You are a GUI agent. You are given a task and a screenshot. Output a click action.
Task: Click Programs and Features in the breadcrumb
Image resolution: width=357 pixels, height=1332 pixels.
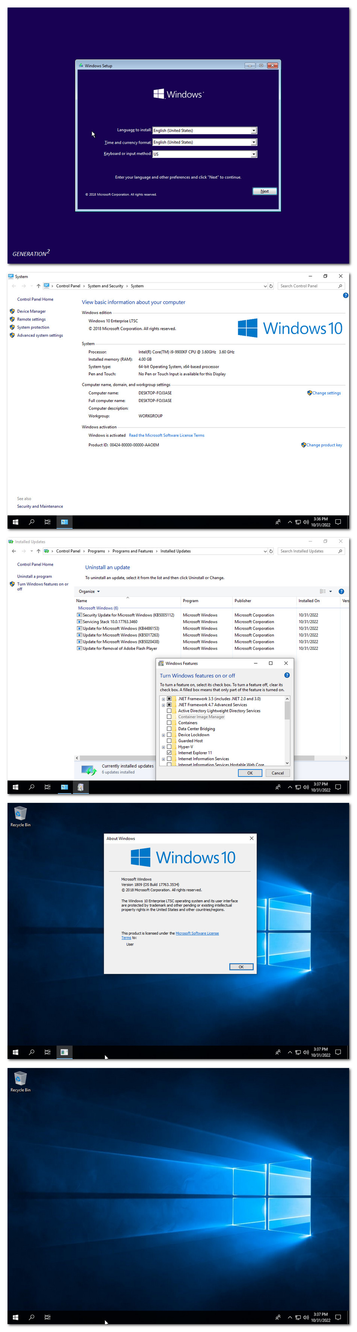pos(133,551)
